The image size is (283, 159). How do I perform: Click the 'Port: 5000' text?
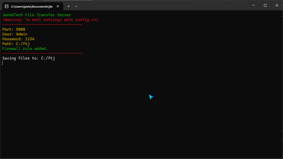14,29
